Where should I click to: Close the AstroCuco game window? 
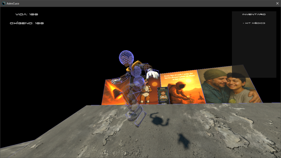(277, 3)
